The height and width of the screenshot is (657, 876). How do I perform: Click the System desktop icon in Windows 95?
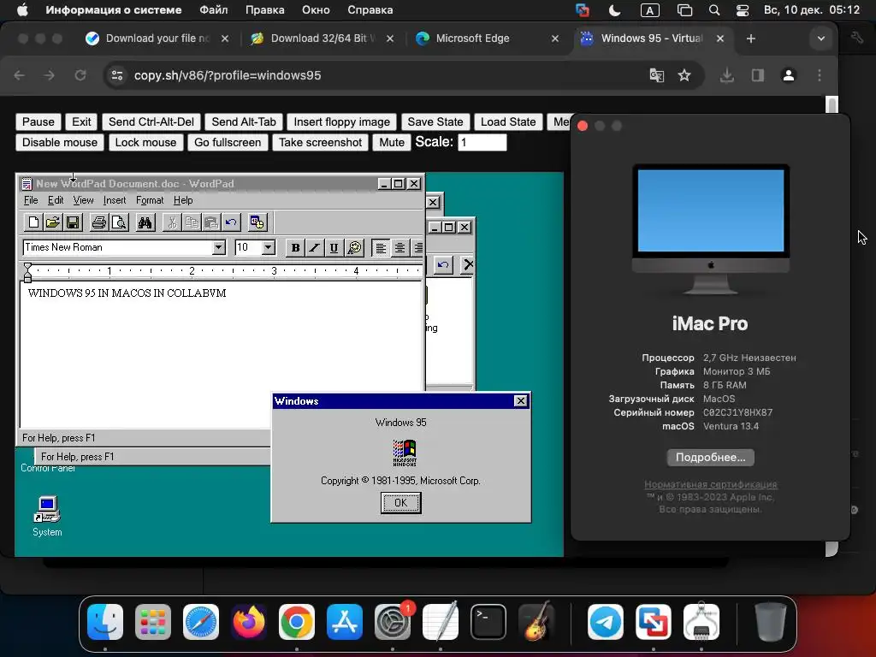tap(47, 517)
